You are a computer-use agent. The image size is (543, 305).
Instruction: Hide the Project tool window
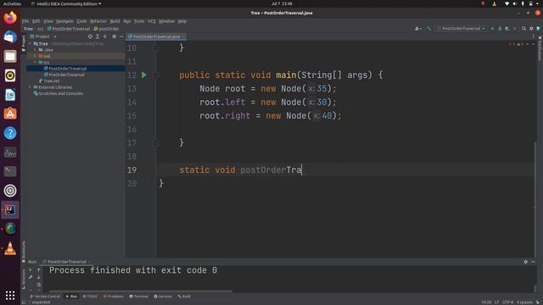click(121, 36)
